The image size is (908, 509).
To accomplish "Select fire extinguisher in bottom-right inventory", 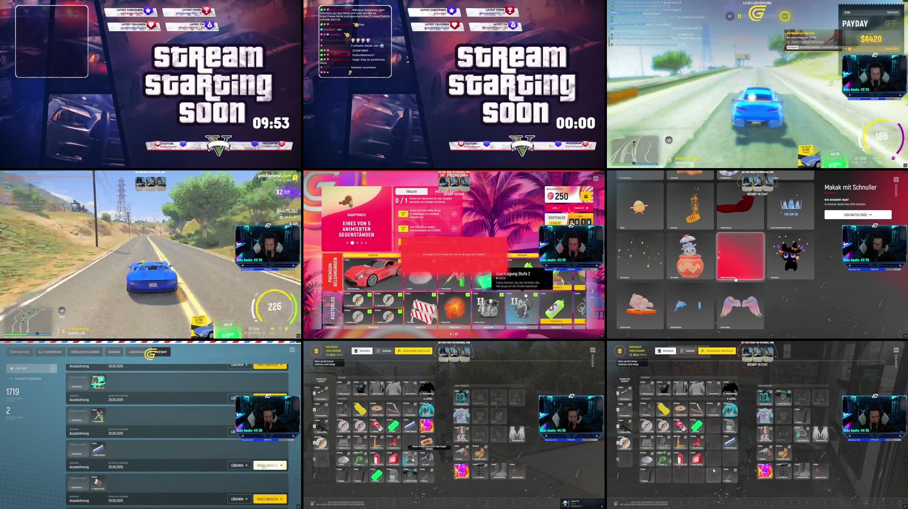I will [680, 459].
